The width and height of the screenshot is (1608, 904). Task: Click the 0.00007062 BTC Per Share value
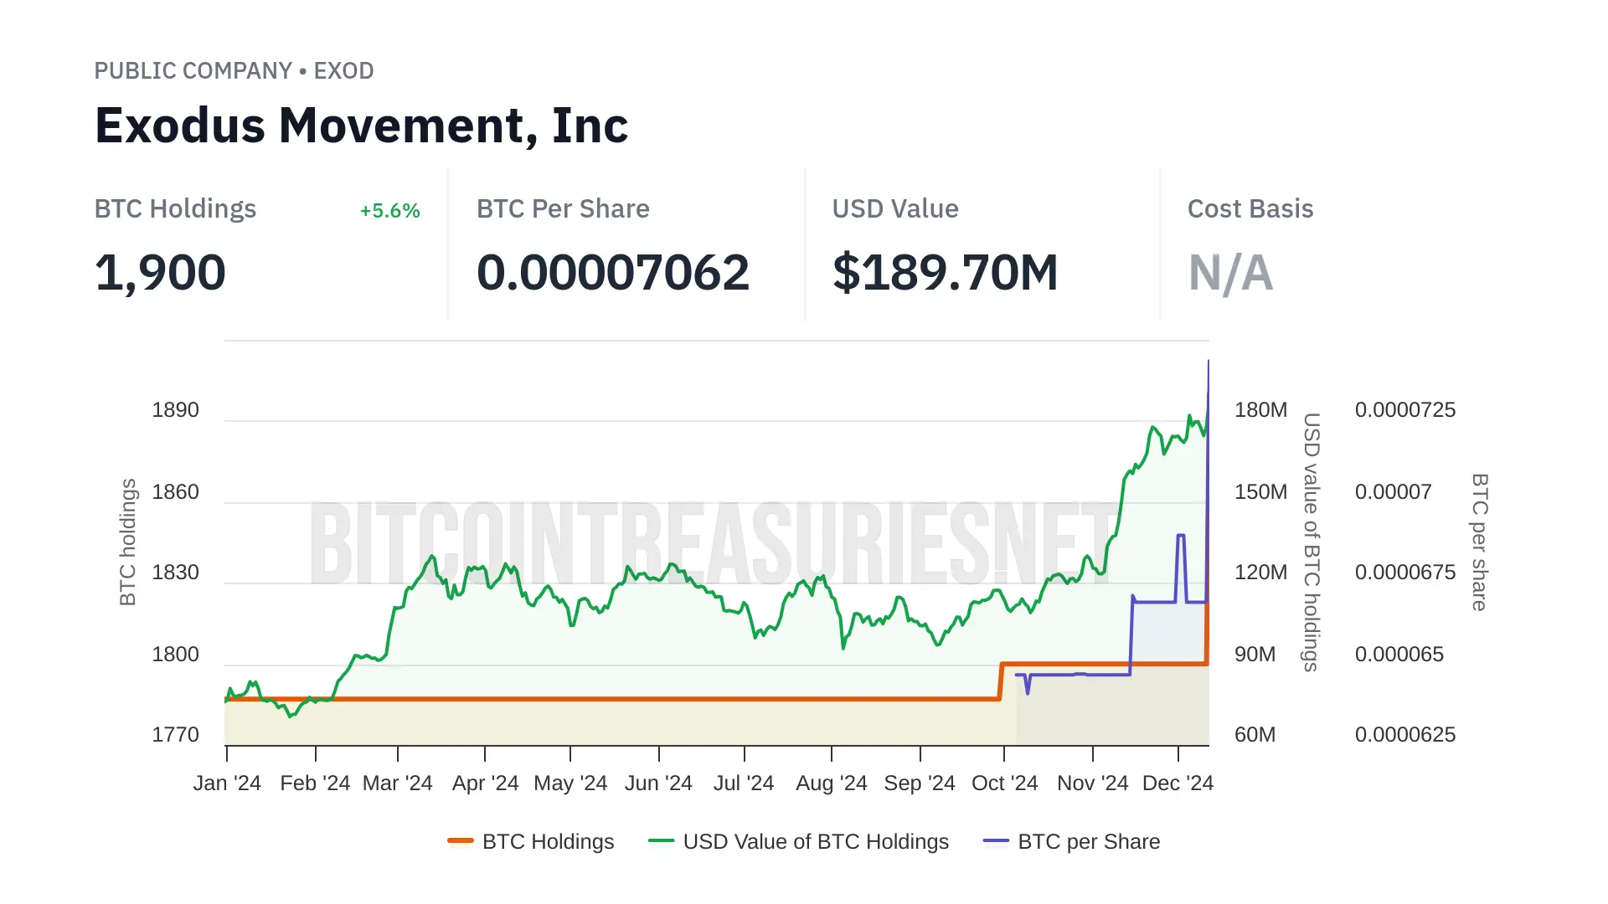612,273
